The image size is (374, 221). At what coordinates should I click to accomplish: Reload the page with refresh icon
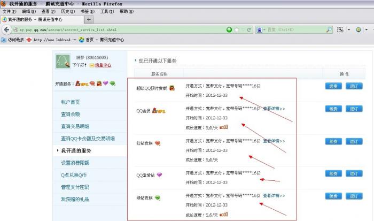249,29
